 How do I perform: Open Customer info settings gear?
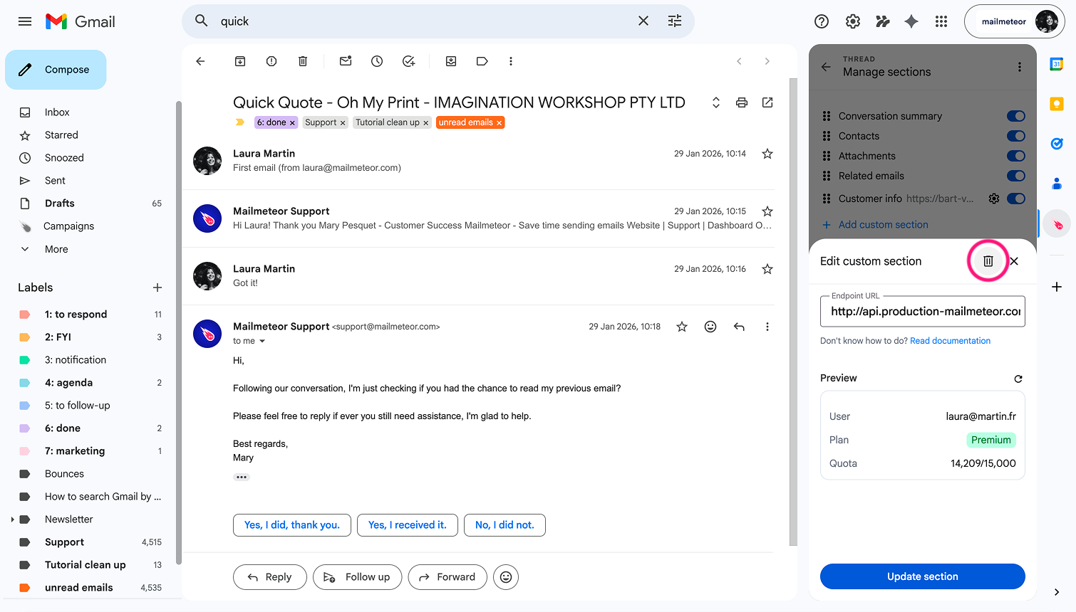pyautogui.click(x=994, y=199)
